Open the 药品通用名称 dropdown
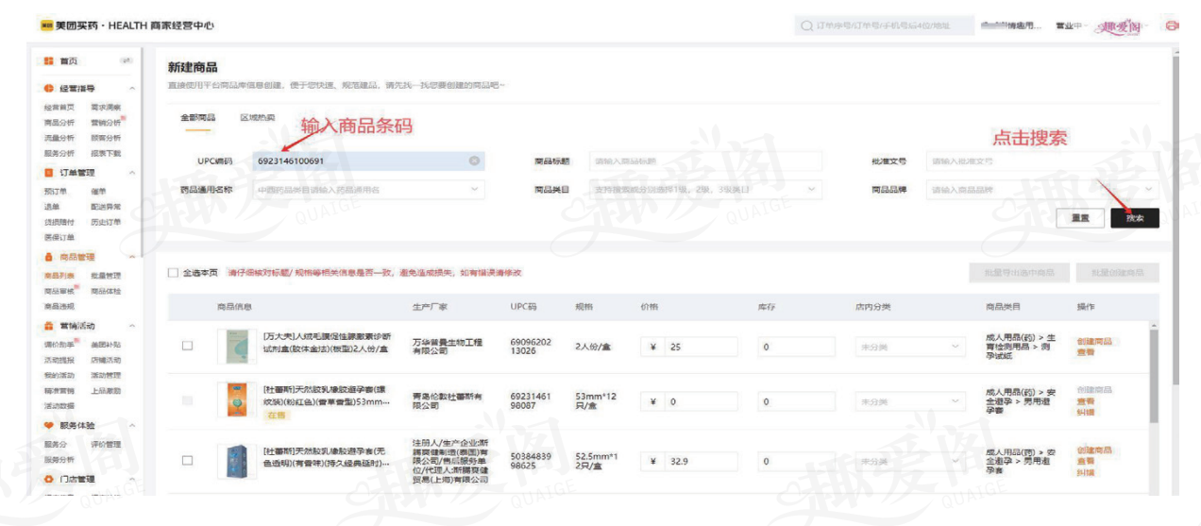Screen dimensions: 1201x526 click(x=473, y=190)
